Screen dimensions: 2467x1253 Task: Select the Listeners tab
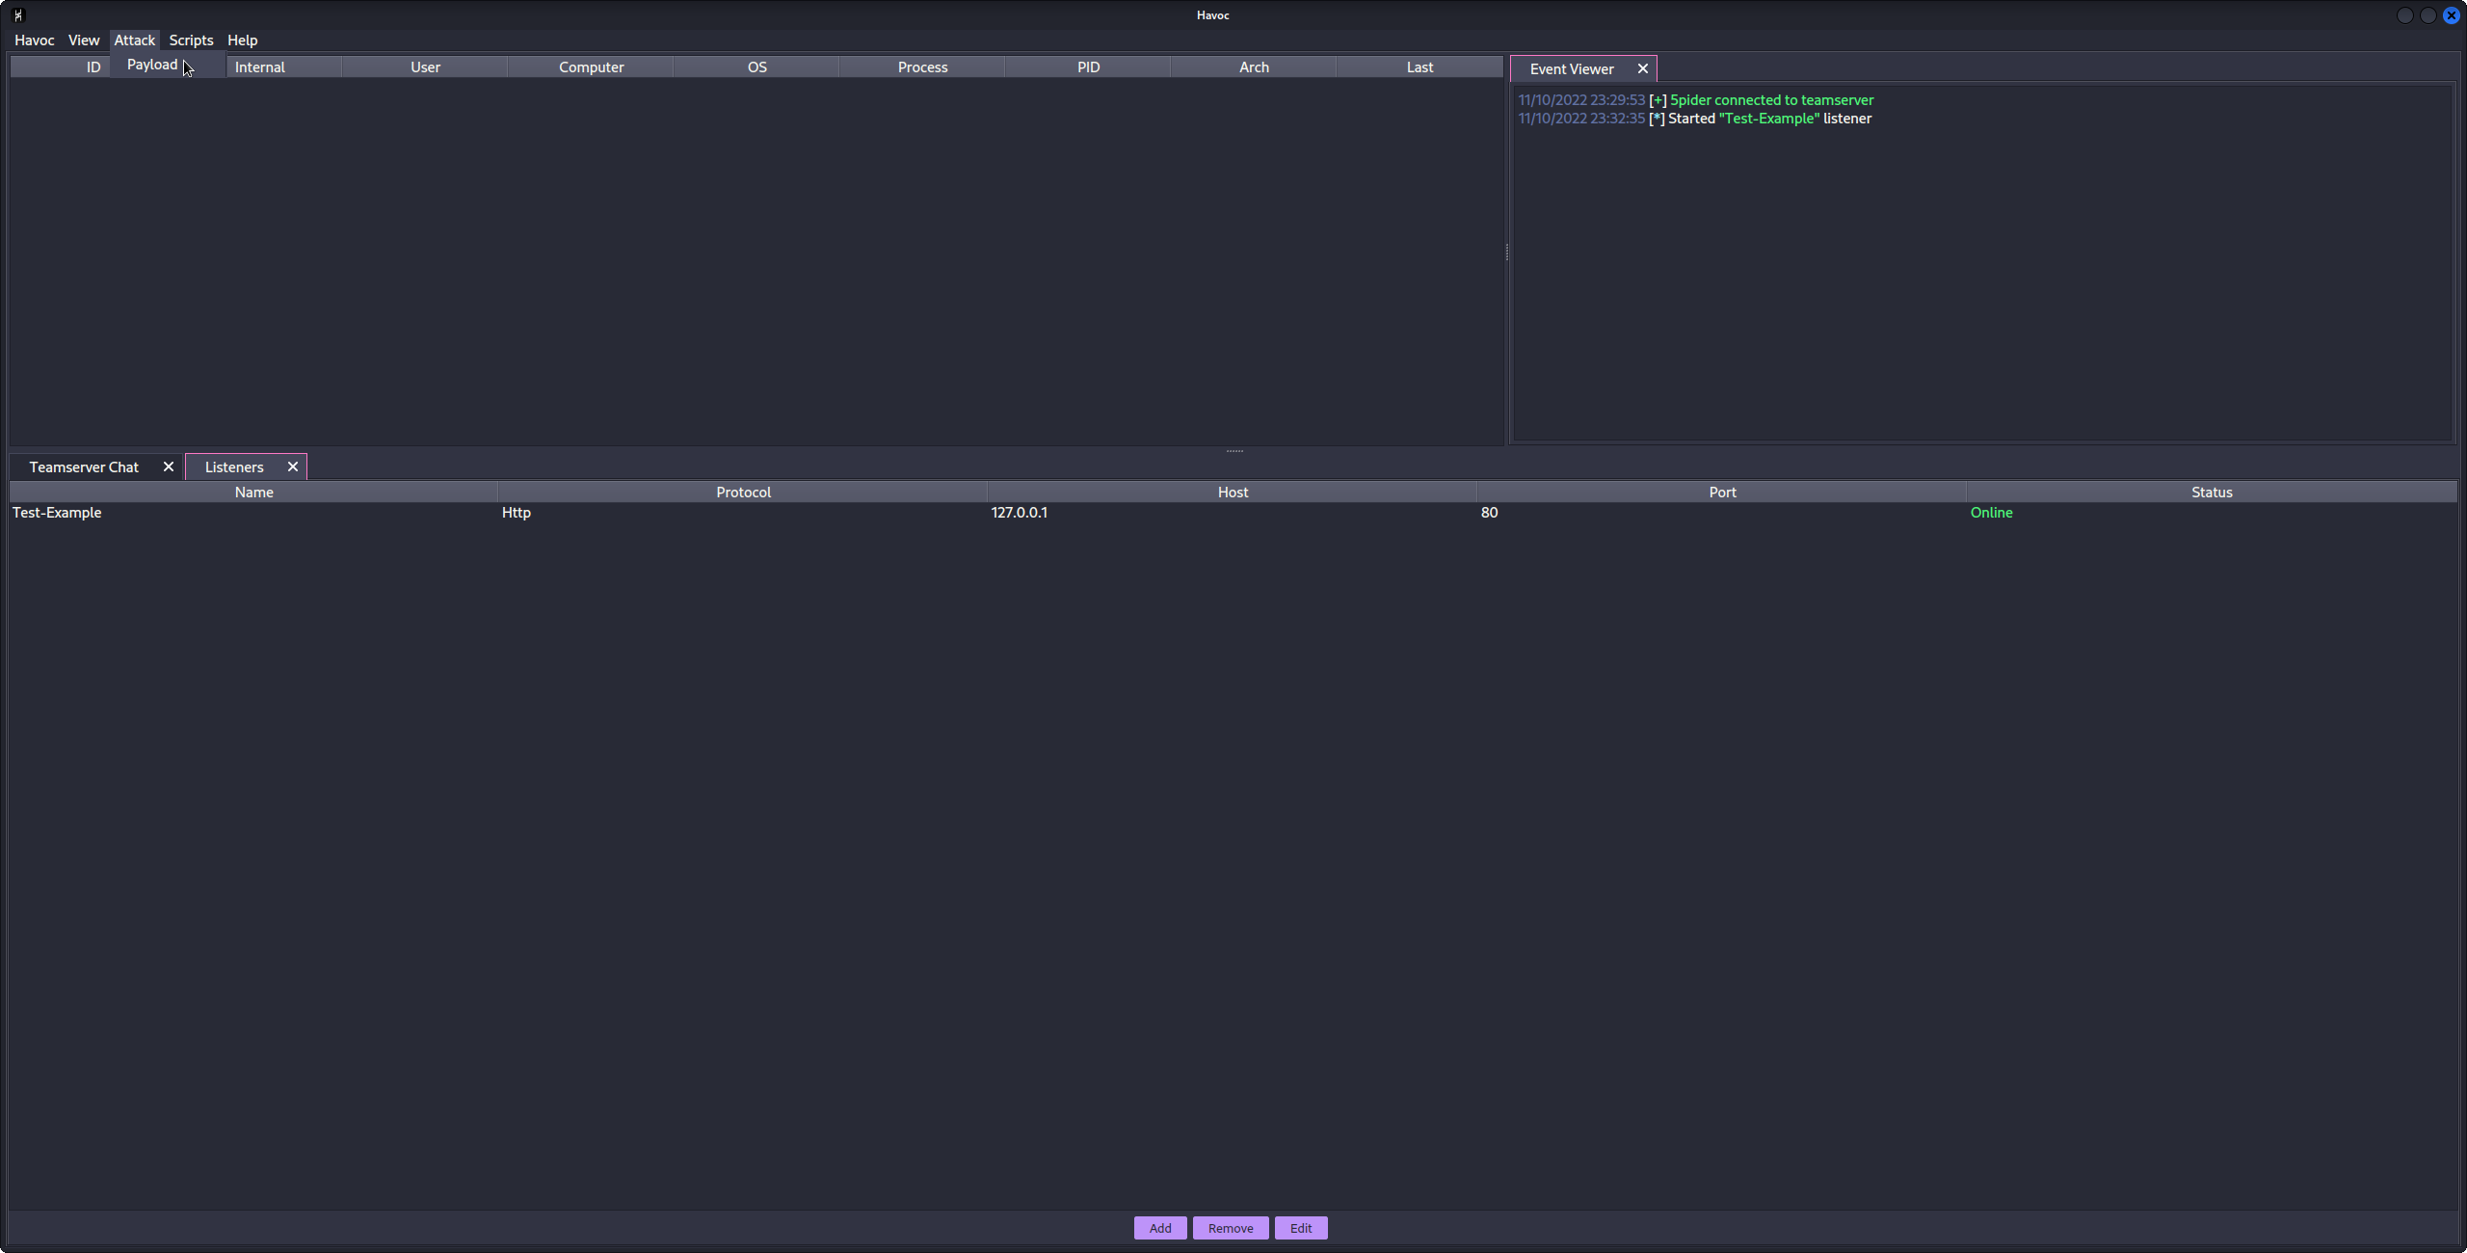pyautogui.click(x=234, y=467)
